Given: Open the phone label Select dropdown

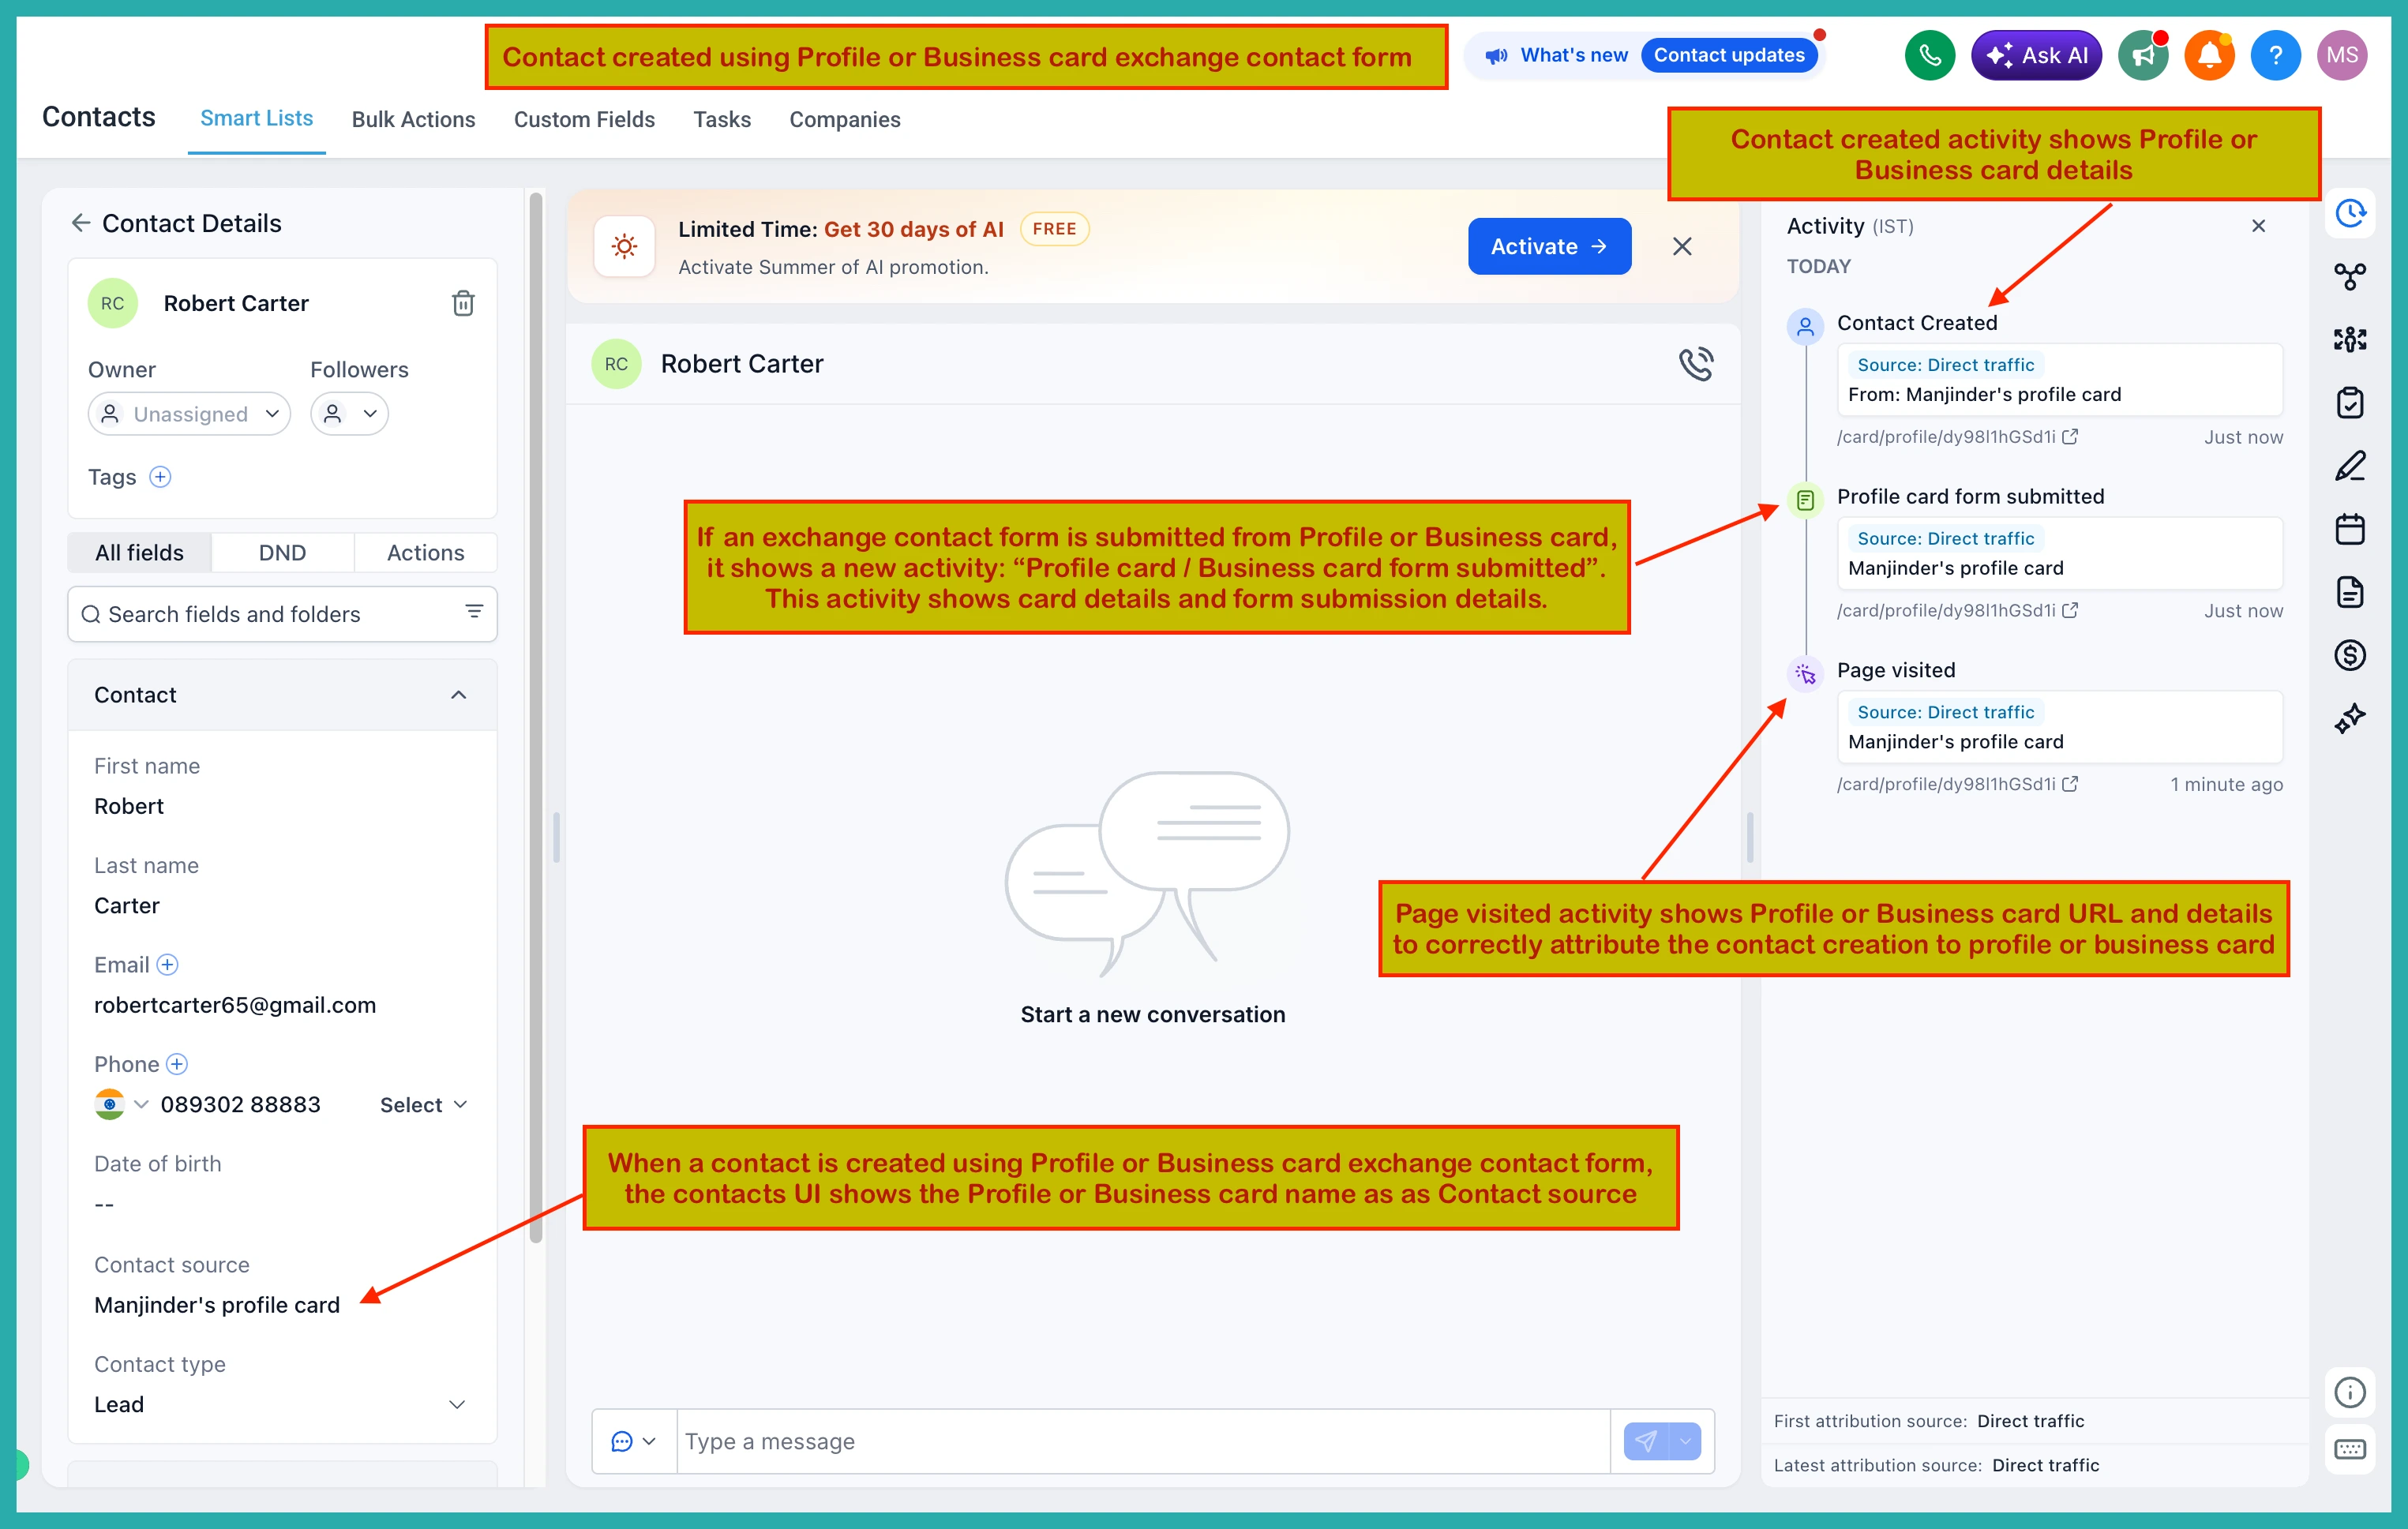Looking at the screenshot, I should tap(424, 1105).
